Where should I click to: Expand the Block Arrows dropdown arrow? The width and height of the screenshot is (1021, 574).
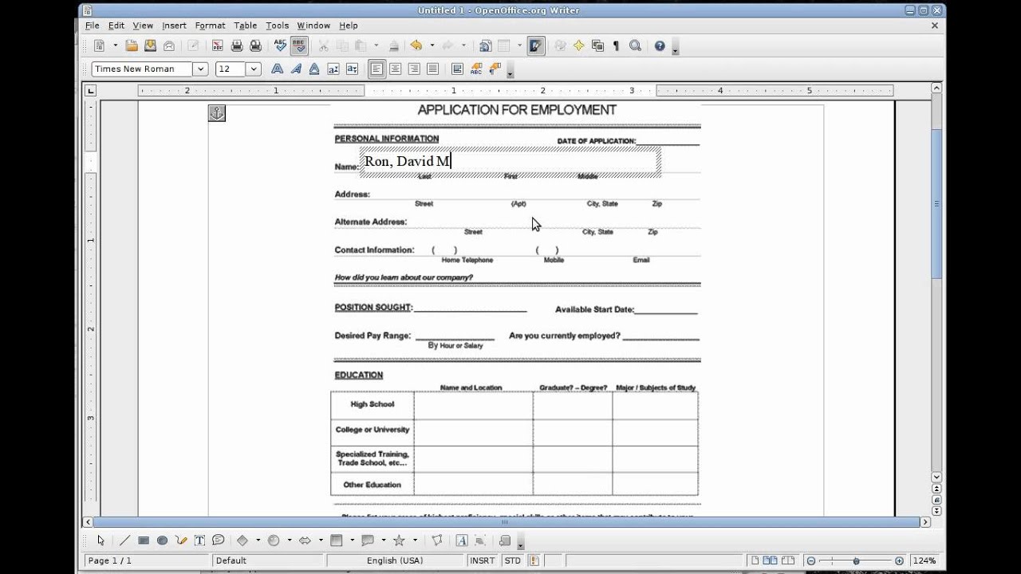(x=321, y=541)
